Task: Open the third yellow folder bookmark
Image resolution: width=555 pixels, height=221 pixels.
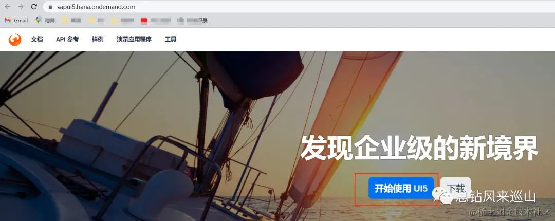Action: (x=122, y=21)
